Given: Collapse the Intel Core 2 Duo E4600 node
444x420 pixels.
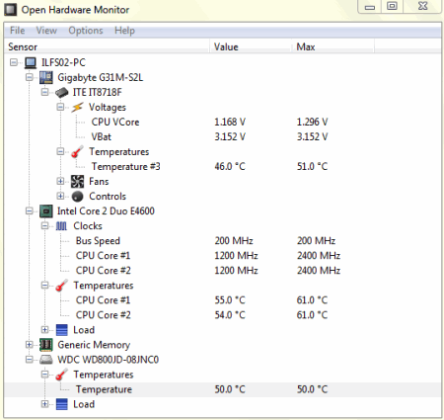Looking at the screenshot, I should pyautogui.click(x=30, y=211).
